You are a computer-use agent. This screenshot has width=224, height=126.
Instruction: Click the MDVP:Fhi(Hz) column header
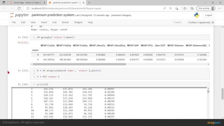pyautogui.click(x=64, y=45)
